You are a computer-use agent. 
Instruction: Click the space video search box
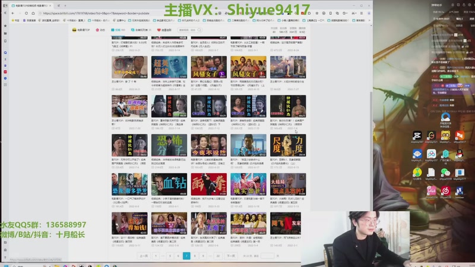(x=189, y=30)
